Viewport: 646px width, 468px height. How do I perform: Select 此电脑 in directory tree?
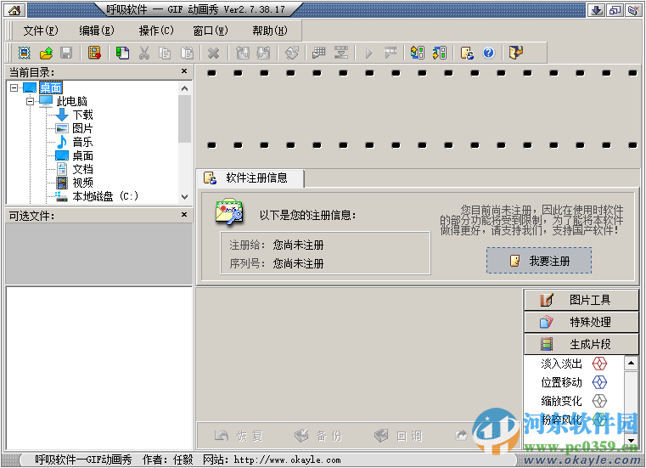(71, 101)
